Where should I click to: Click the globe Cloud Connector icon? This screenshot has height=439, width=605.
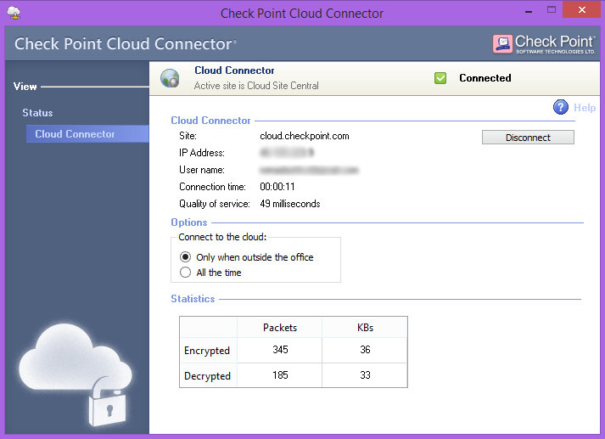(170, 78)
